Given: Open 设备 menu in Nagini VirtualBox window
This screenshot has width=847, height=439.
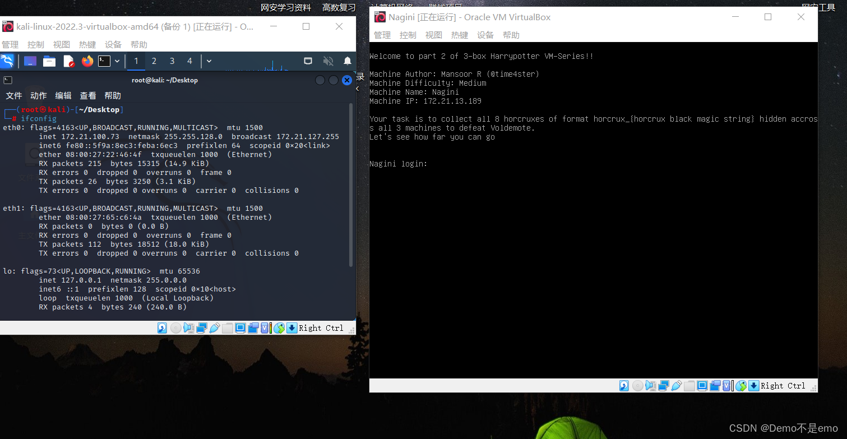Looking at the screenshot, I should [485, 35].
